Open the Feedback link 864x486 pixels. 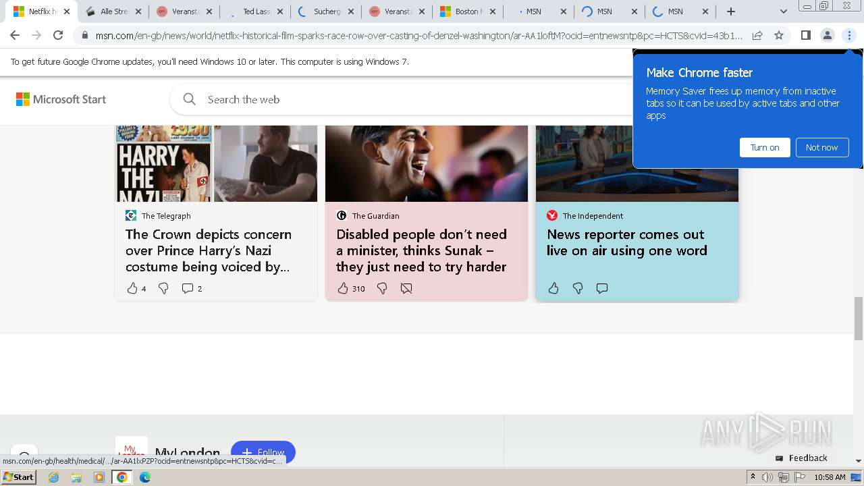coord(801,458)
